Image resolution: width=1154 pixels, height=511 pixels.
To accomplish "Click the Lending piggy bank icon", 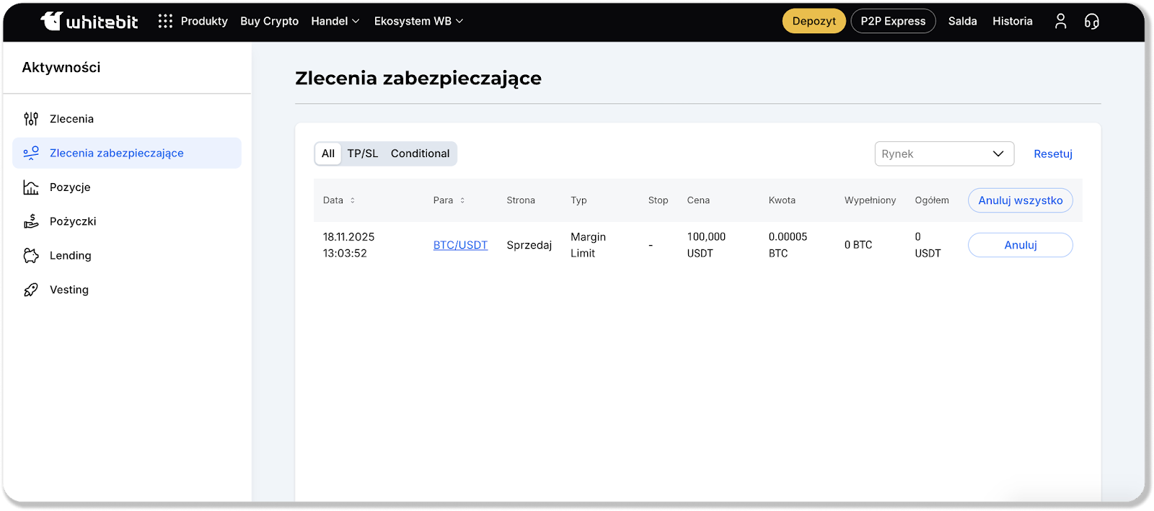I will tap(31, 256).
